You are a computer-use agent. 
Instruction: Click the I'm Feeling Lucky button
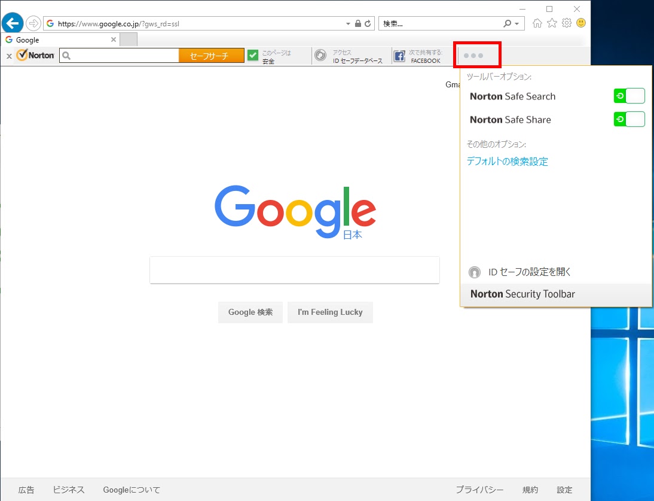click(330, 312)
